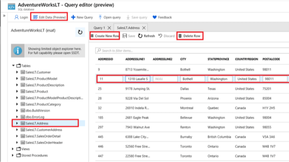Click the cell 7943 Walnut Ave
This screenshot has width=289, height=162.
(x=137, y=127)
